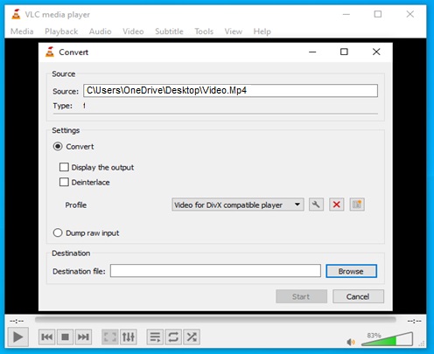Maximize the VLC media player window
This screenshot has width=434, height=354.
tap(378, 14)
